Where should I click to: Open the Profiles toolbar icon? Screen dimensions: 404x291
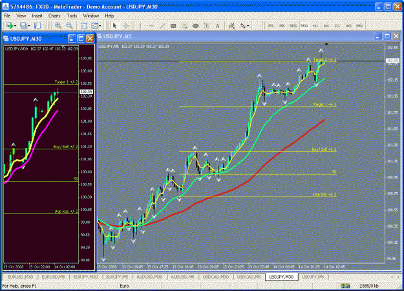coord(23,25)
